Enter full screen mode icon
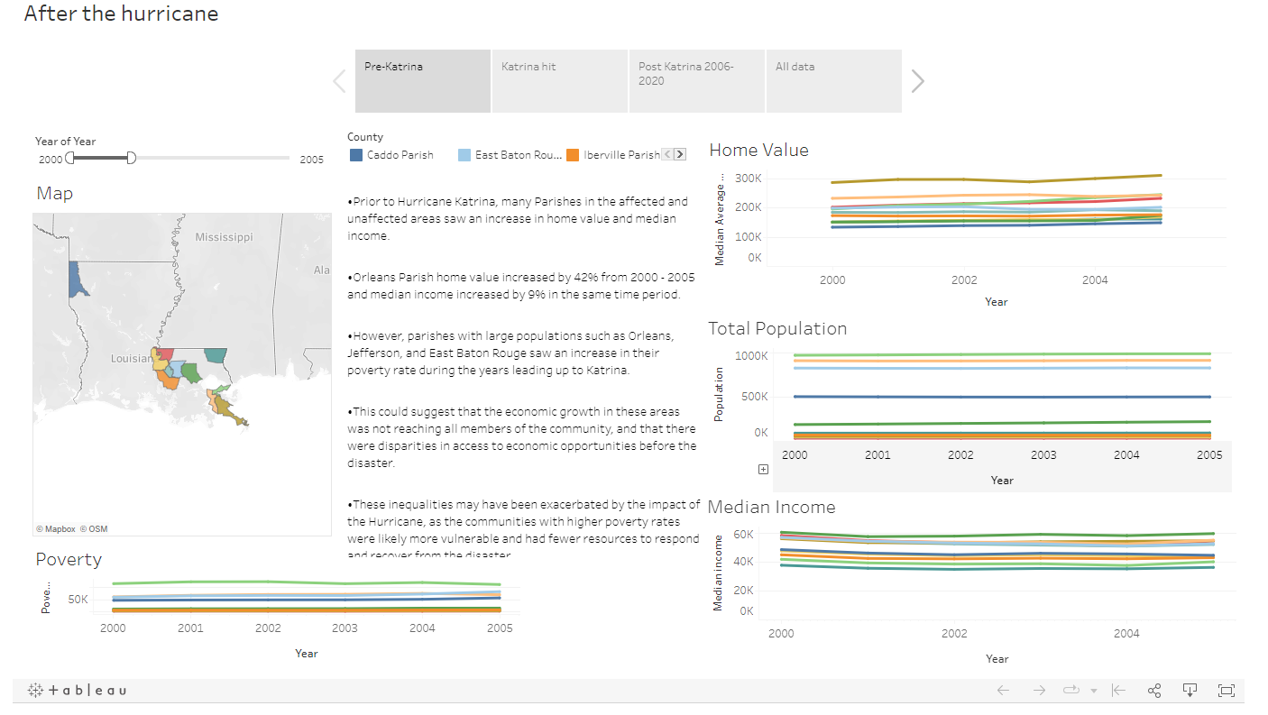The image size is (1268, 715). click(1227, 691)
